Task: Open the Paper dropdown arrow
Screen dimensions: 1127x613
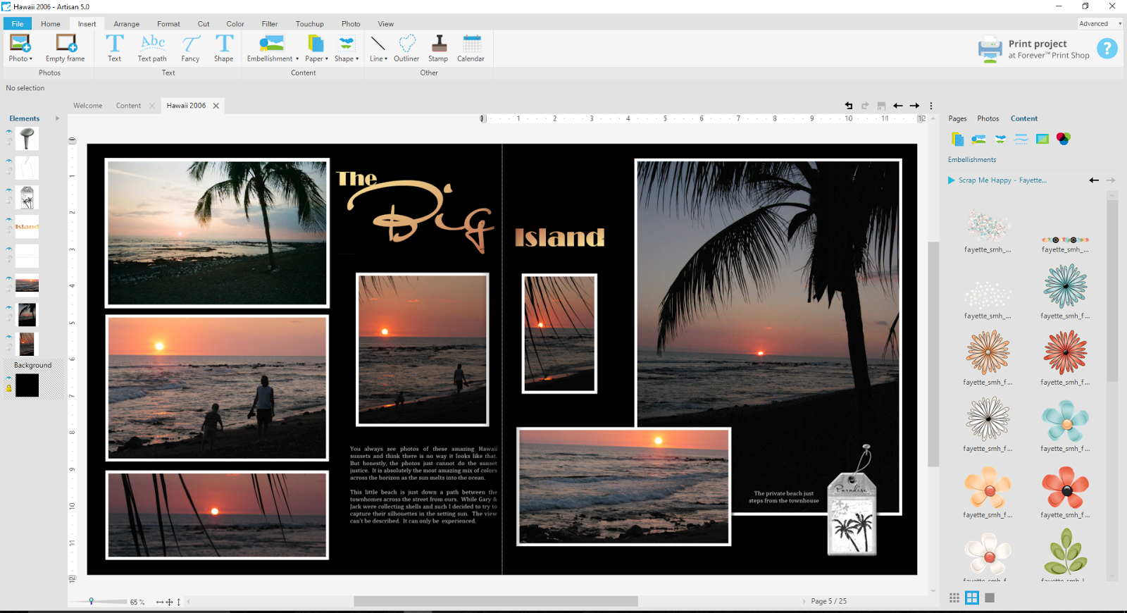Action: (x=327, y=59)
